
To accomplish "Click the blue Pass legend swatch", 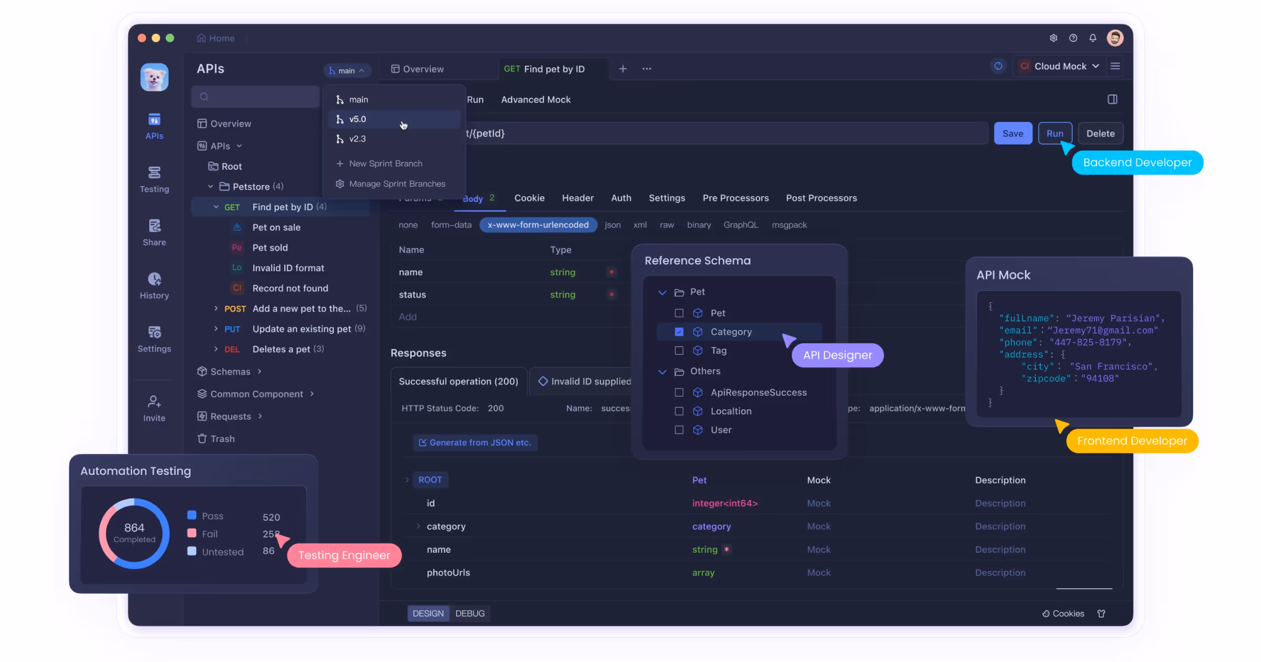I will pyautogui.click(x=192, y=515).
